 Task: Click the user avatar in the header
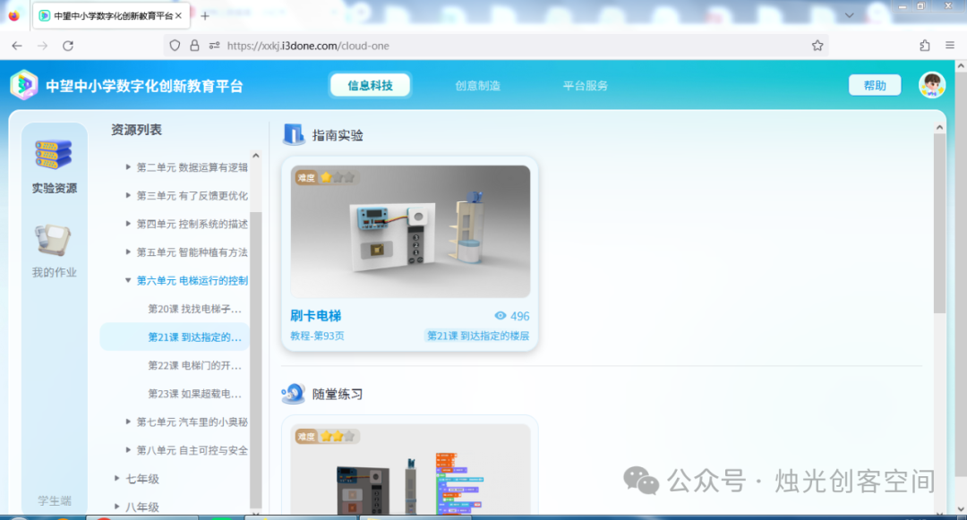932,85
